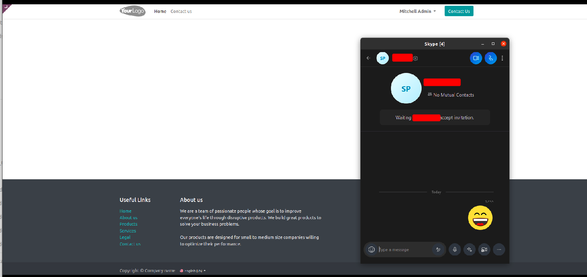This screenshot has width=587, height=277.
Task: Open the ellipsis menu beside message box
Action: click(499, 249)
